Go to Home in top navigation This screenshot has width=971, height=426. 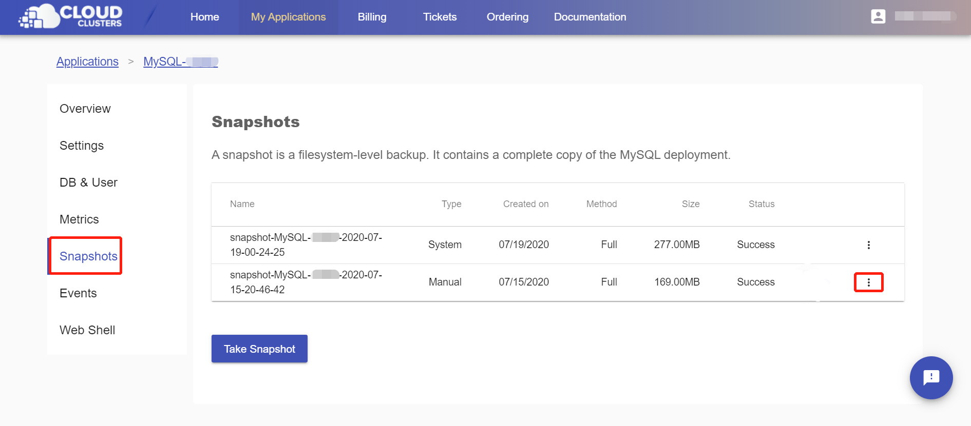(x=205, y=17)
